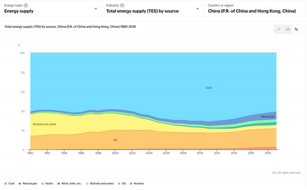Click the Coal area label in chart
This screenshot has height=190, width=307.
208,88
